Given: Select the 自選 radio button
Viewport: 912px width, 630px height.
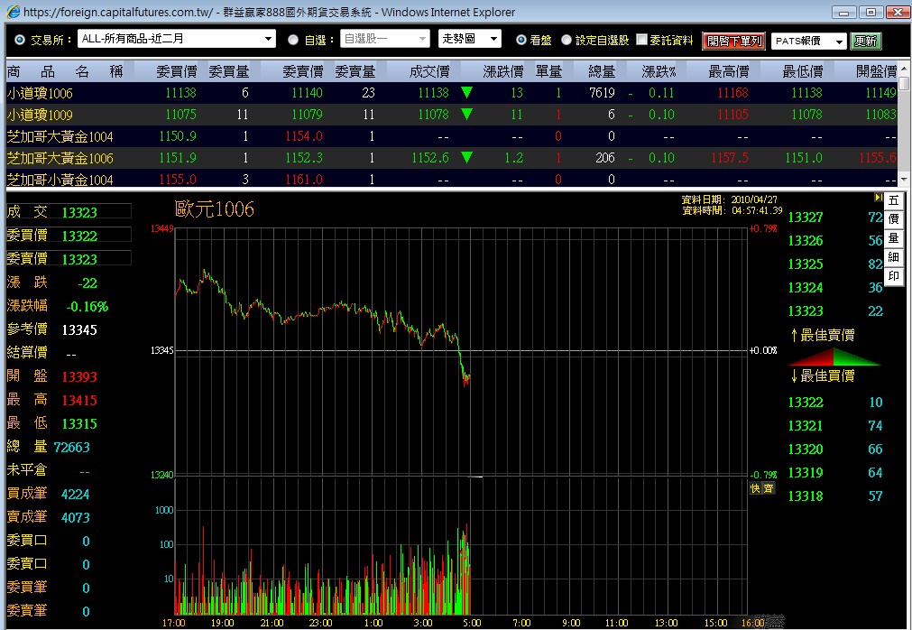Looking at the screenshot, I should (293, 40).
